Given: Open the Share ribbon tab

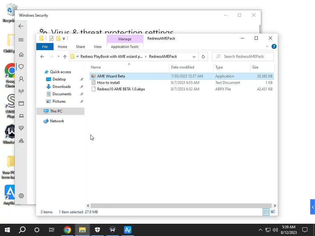Looking at the screenshot, I should 80,47.
